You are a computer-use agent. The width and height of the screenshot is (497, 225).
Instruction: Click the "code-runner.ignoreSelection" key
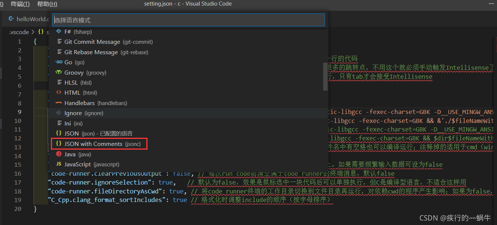point(100,182)
